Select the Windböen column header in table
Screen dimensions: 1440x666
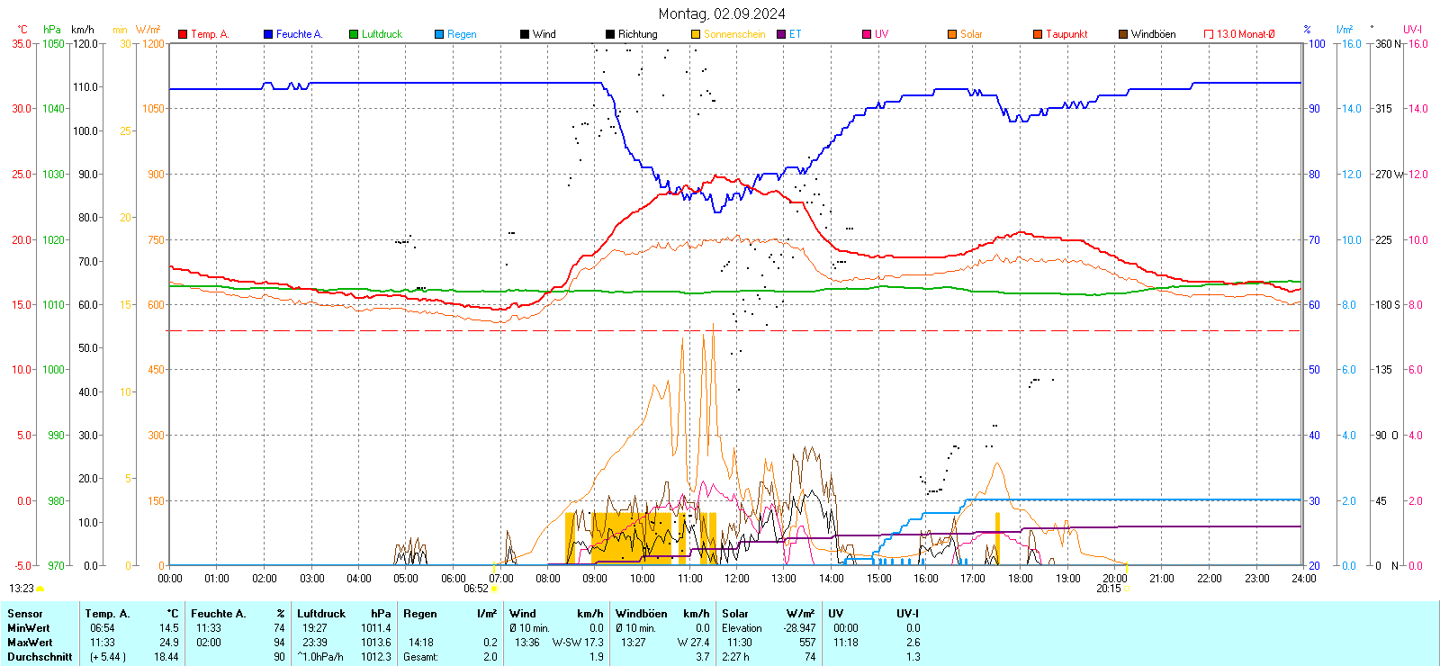[x=641, y=614]
